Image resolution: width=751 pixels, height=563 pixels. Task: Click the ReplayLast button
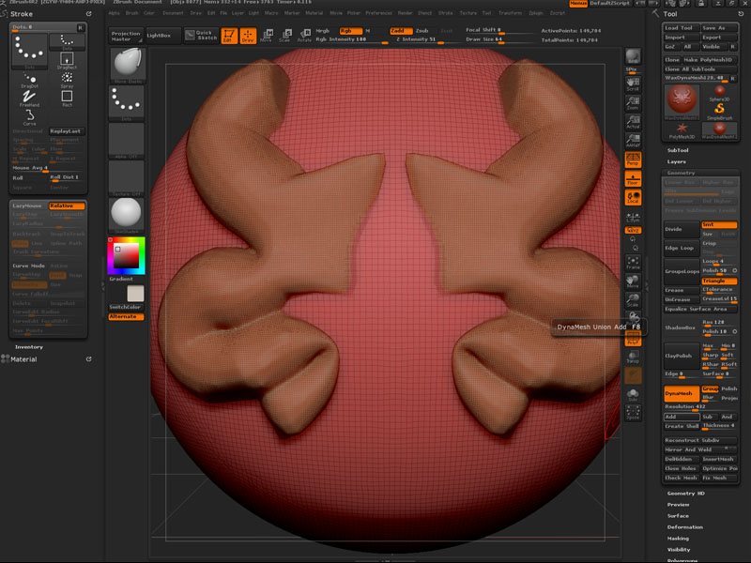(x=67, y=131)
